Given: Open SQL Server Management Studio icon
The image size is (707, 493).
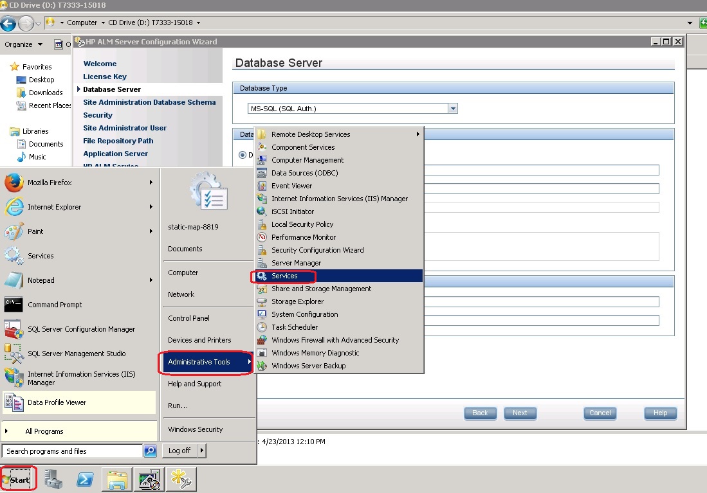Looking at the screenshot, I should tap(14, 354).
